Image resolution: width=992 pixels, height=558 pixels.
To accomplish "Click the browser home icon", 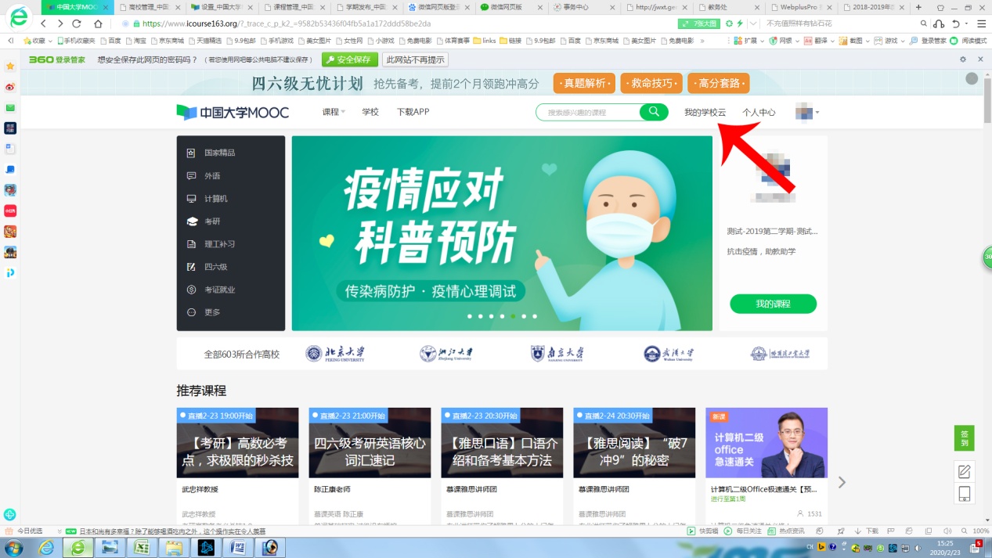I will [98, 23].
